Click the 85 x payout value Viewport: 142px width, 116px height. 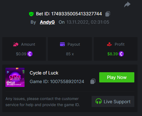click(70, 54)
